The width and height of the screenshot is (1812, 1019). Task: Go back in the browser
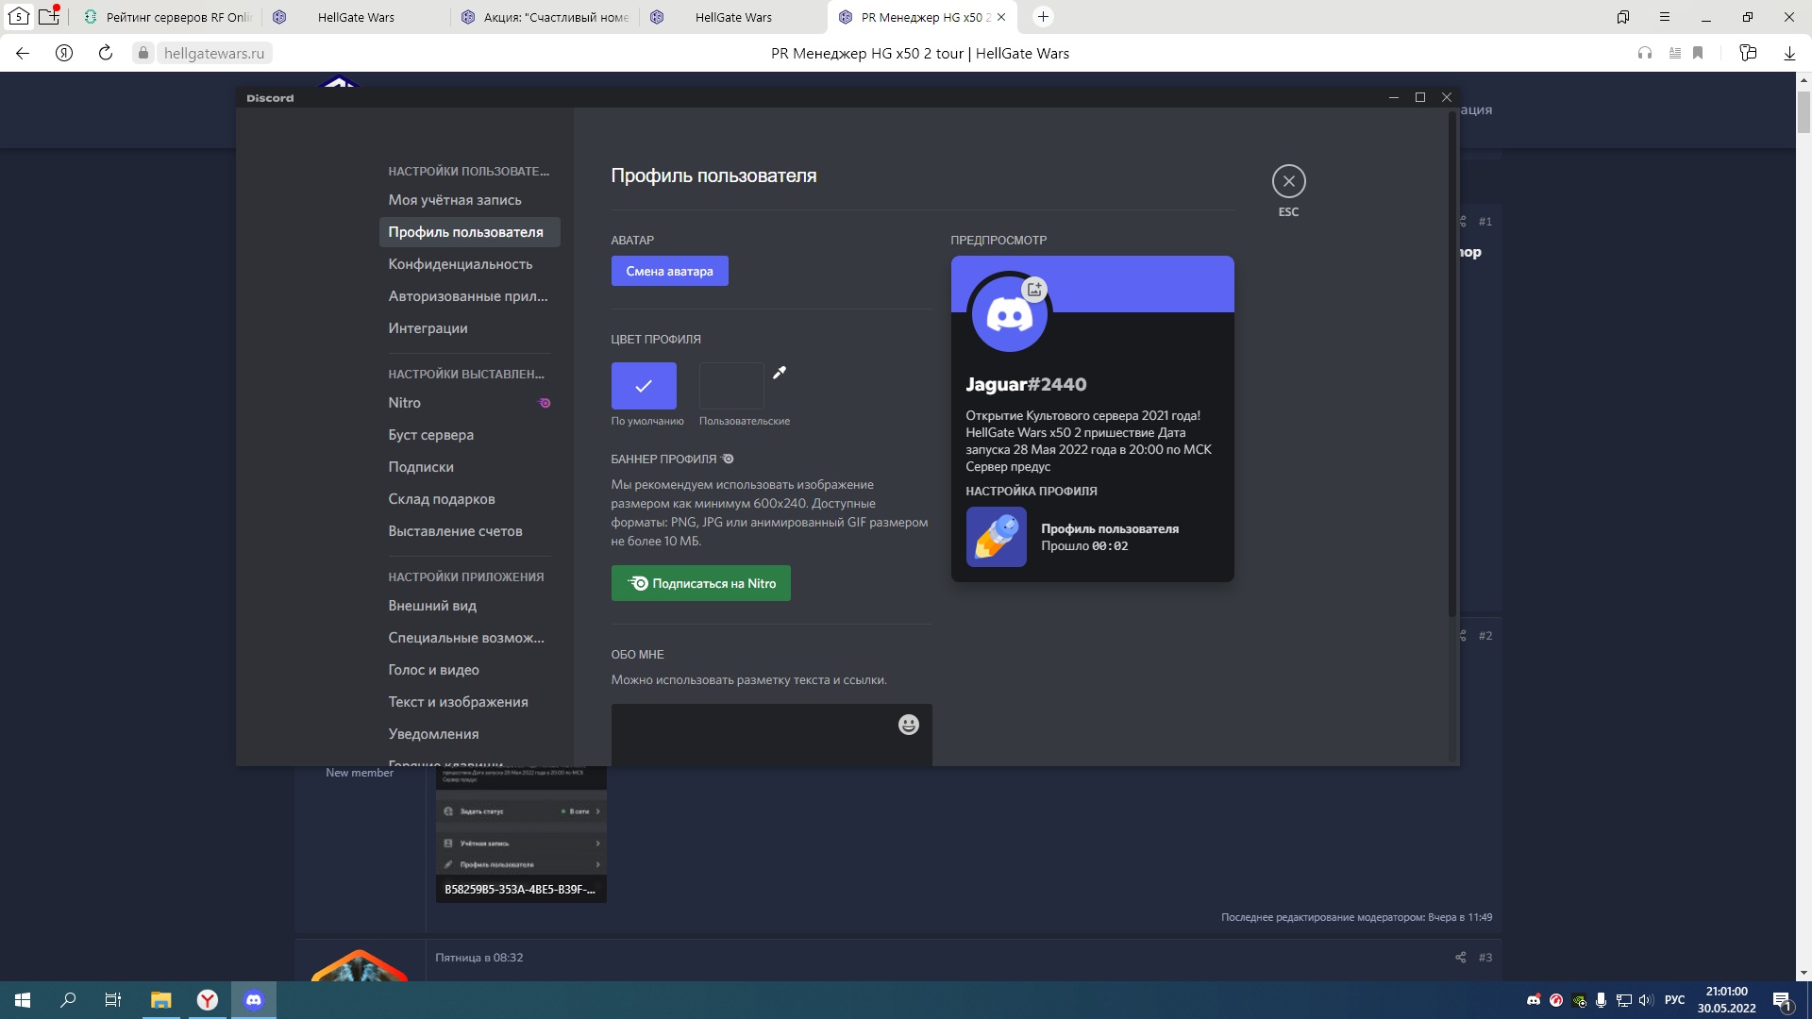23,54
